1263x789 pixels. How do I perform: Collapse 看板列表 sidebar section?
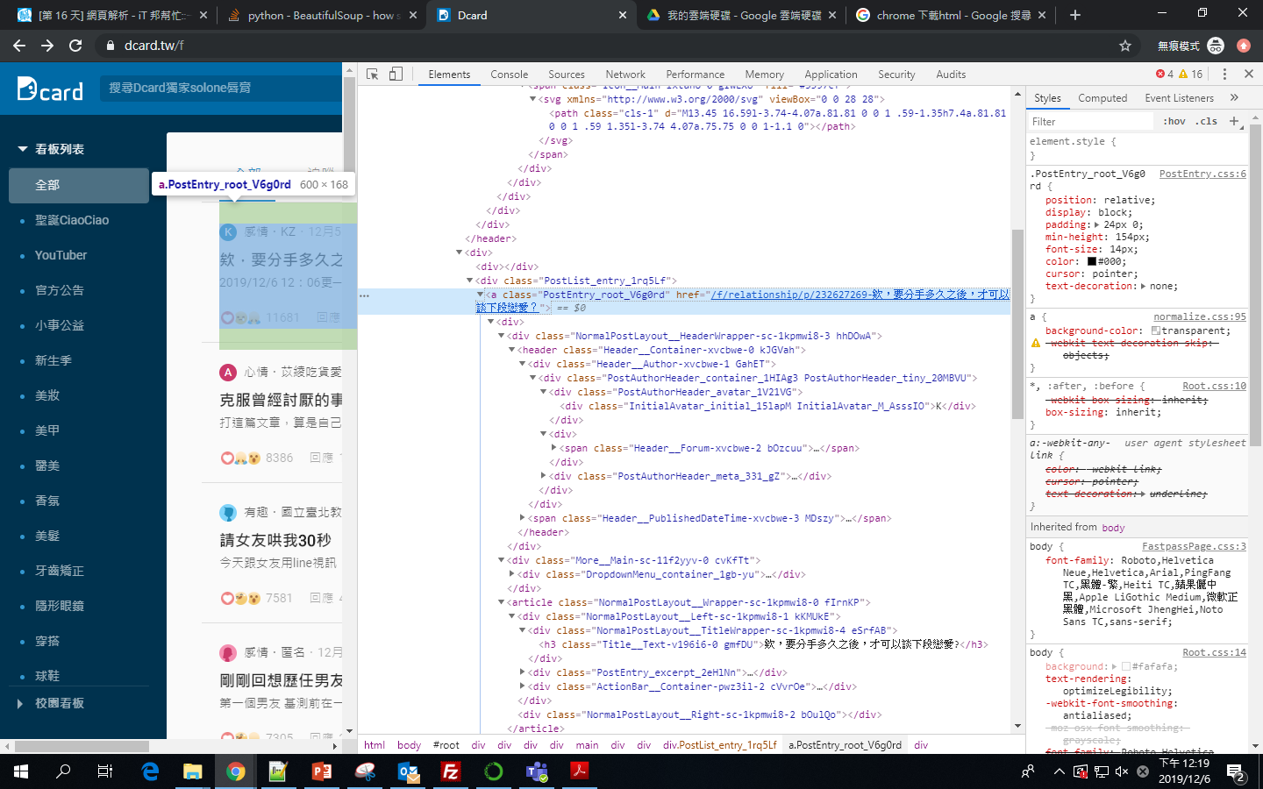click(x=23, y=149)
